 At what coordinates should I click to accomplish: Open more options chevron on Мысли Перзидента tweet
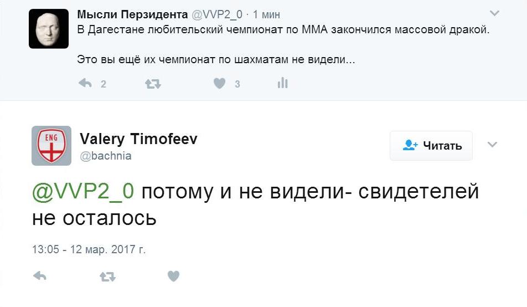(494, 13)
